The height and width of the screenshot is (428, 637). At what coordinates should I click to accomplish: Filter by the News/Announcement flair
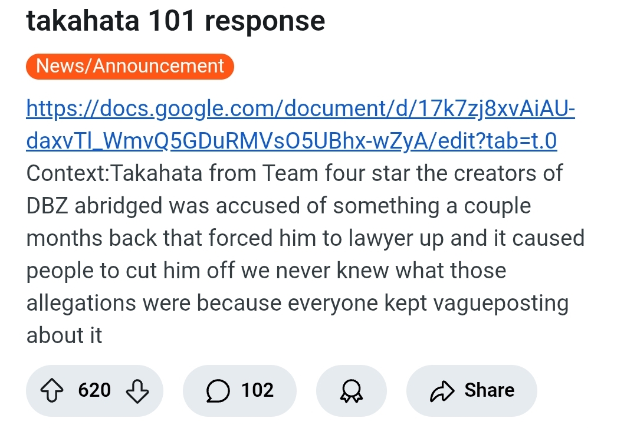click(x=130, y=66)
